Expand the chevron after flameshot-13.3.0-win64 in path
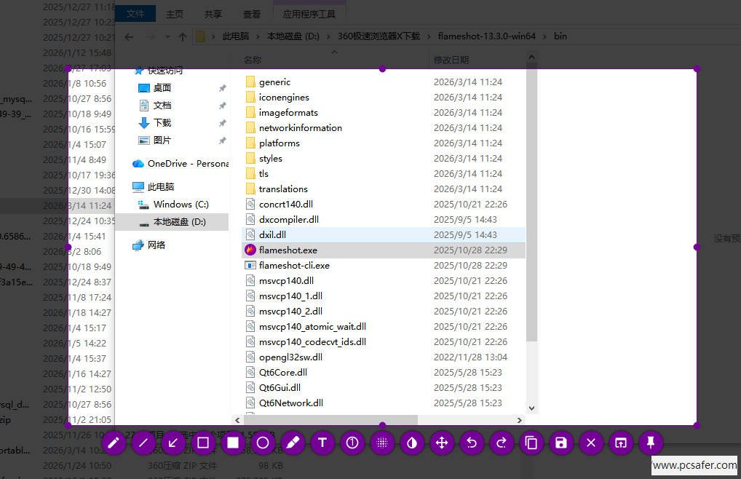 (x=544, y=36)
